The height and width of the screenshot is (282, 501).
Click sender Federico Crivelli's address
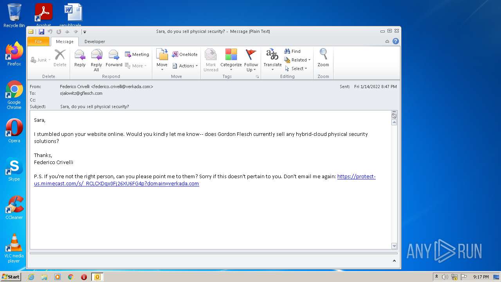pyautogui.click(x=106, y=87)
